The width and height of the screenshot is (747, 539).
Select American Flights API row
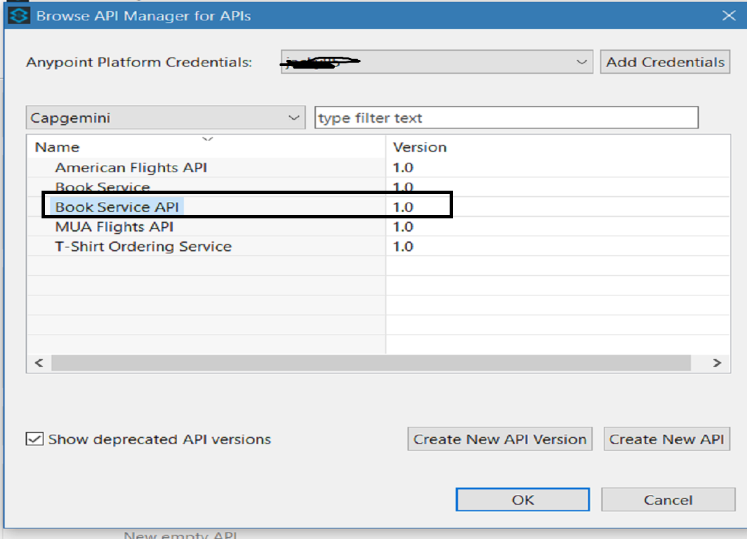(131, 168)
